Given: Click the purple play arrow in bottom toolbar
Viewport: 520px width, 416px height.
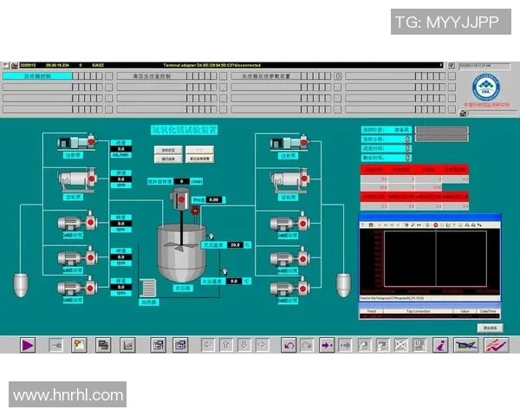Looking at the screenshot, I should [28, 345].
